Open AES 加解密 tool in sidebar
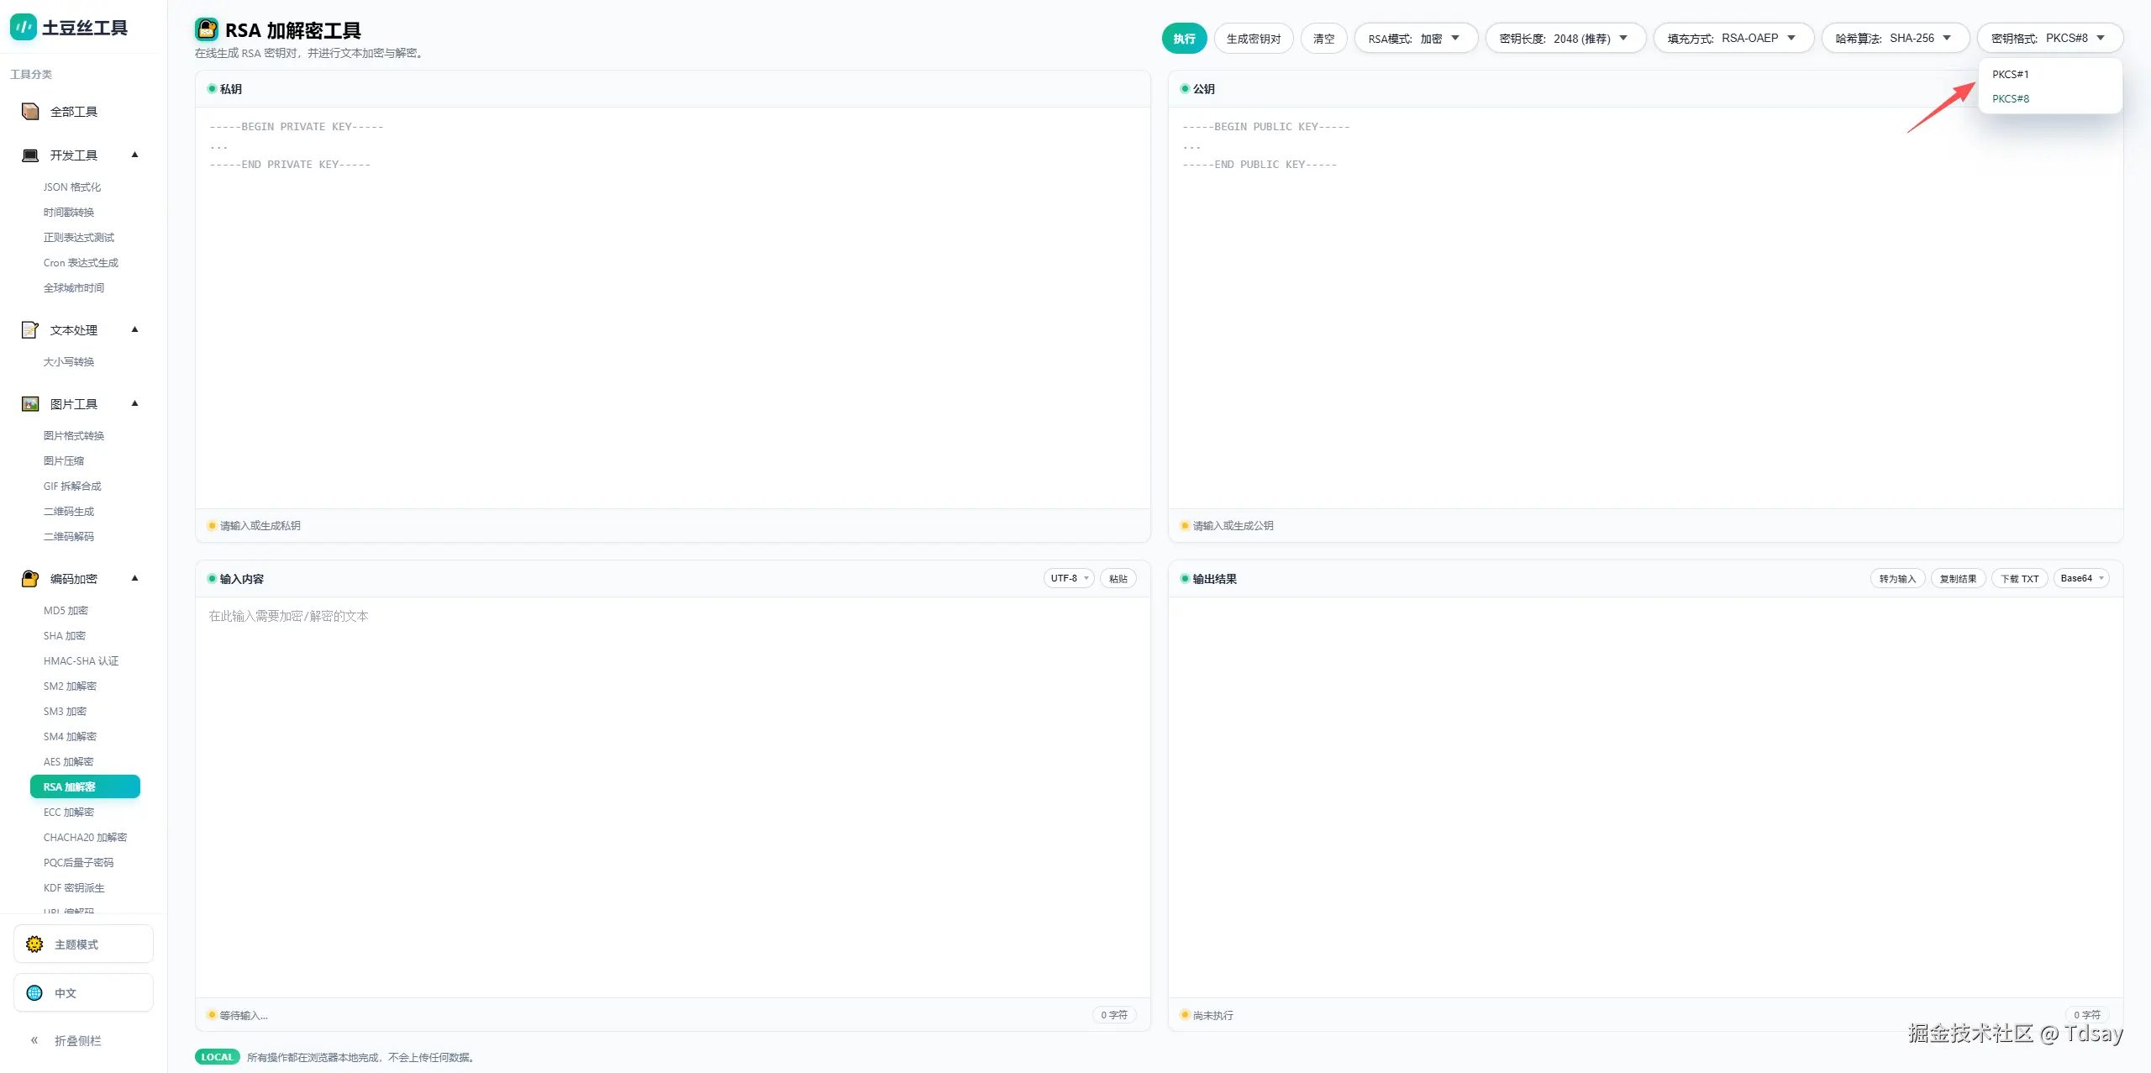 pos(68,762)
